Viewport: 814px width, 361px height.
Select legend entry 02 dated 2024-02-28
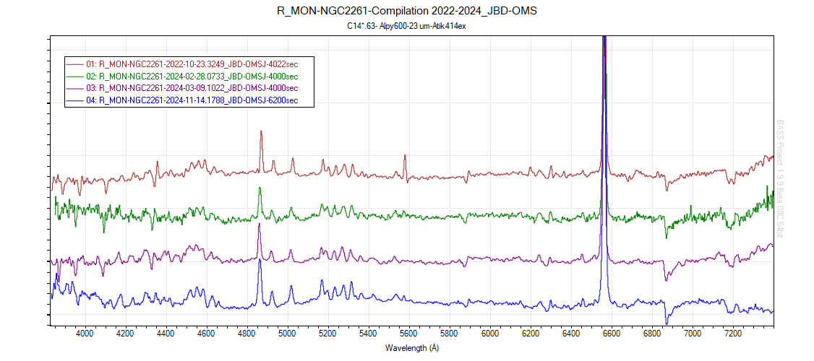198,77
